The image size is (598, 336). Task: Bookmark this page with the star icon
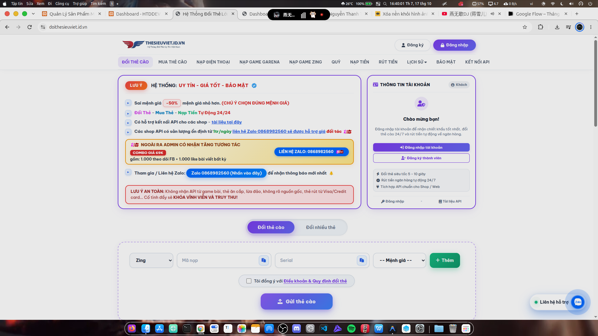point(525,27)
